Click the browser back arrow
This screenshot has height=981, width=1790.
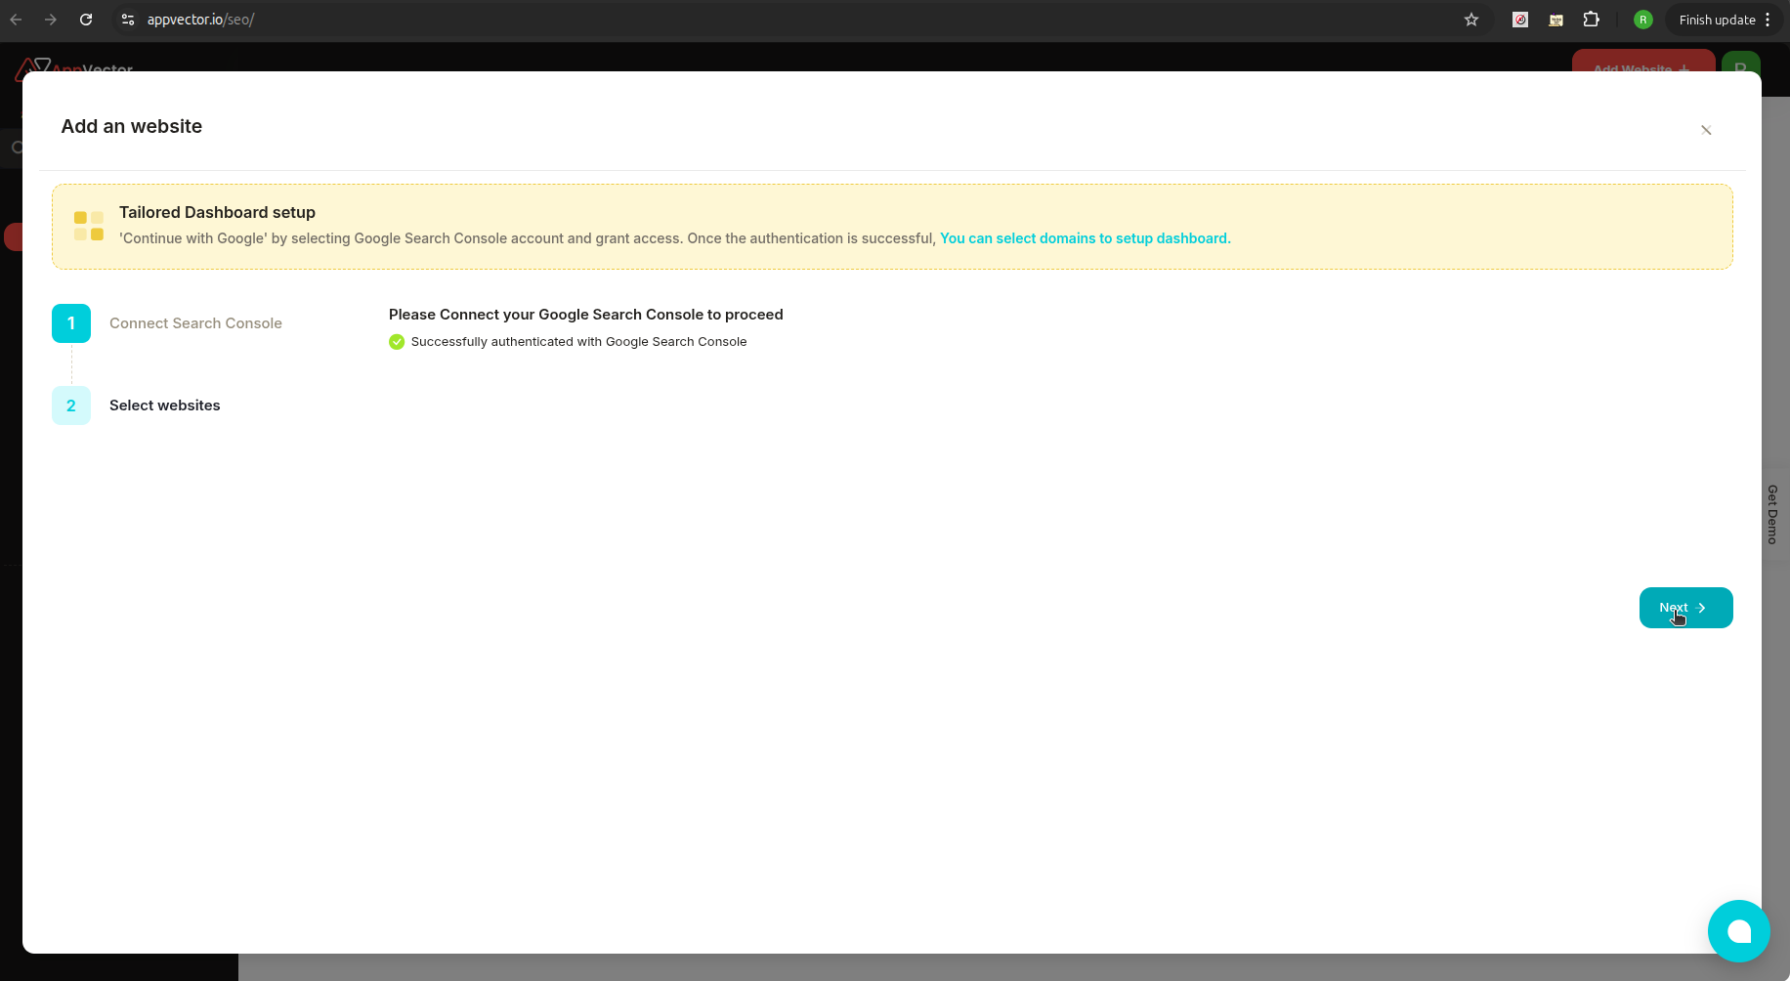pyautogui.click(x=16, y=20)
